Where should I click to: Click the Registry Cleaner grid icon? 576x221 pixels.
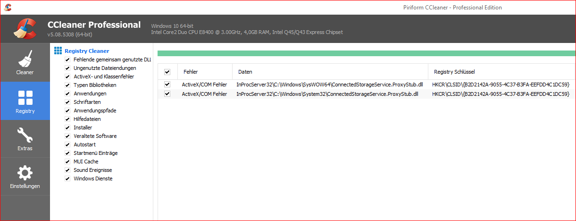(x=58, y=51)
